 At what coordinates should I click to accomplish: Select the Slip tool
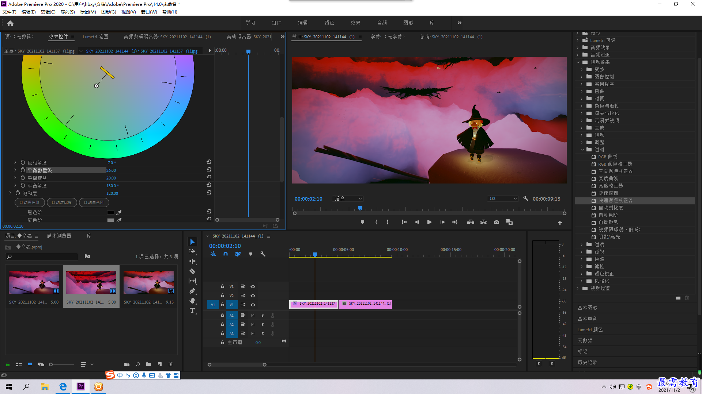tap(192, 281)
